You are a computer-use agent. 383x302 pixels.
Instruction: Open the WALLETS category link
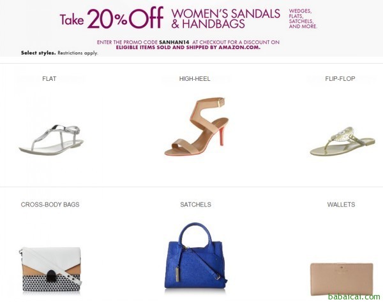341,205
